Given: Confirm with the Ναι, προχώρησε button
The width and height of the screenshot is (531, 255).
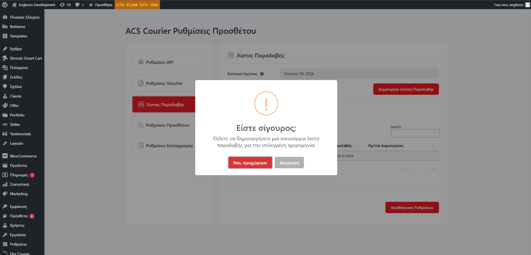Looking at the screenshot, I should (250, 163).
